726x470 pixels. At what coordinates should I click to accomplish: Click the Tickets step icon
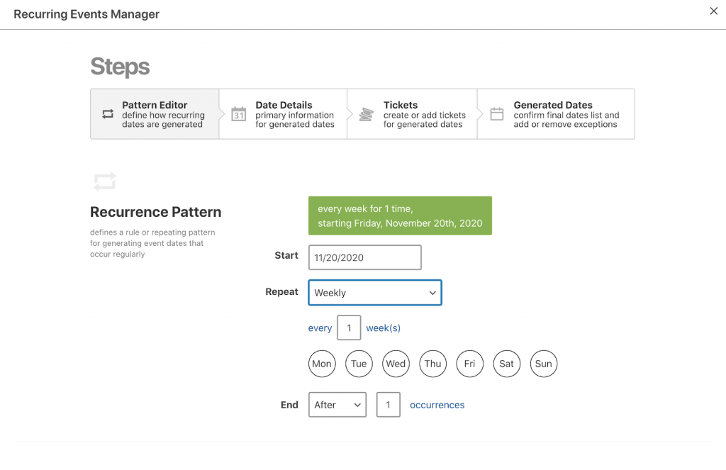pyautogui.click(x=367, y=114)
